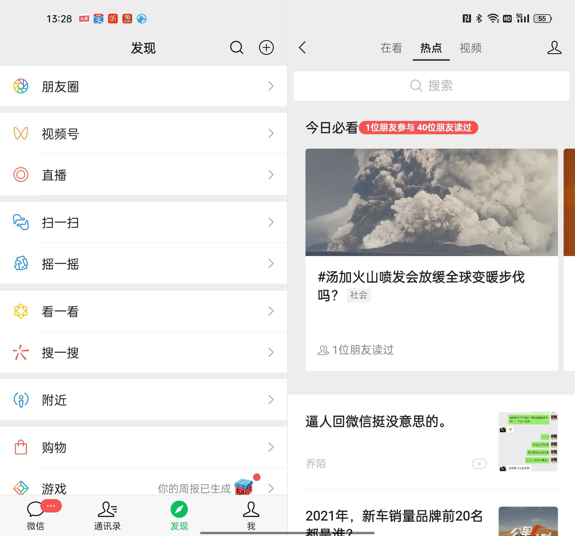
Task: Expand the 朋友圈 row chevron
Action: coord(271,86)
